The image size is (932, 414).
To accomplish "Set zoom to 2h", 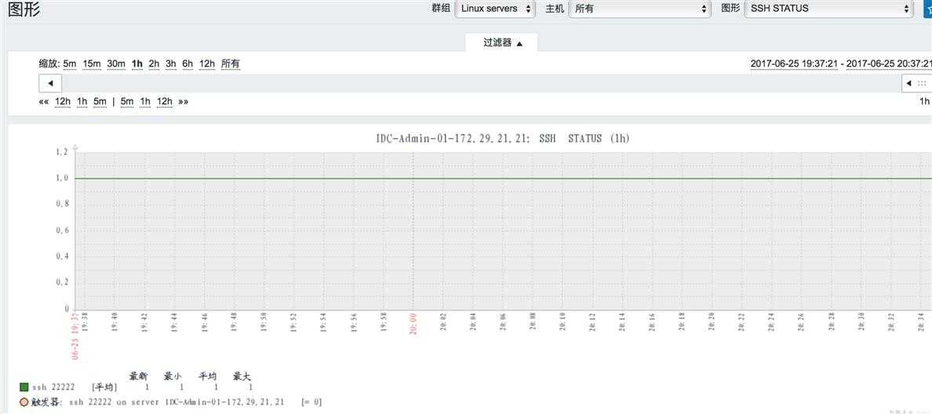I will click(154, 64).
